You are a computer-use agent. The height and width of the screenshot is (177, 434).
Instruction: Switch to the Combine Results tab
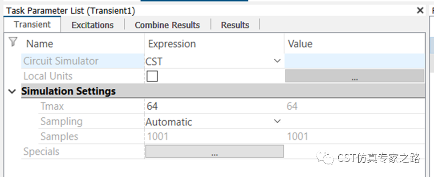[x=167, y=25]
